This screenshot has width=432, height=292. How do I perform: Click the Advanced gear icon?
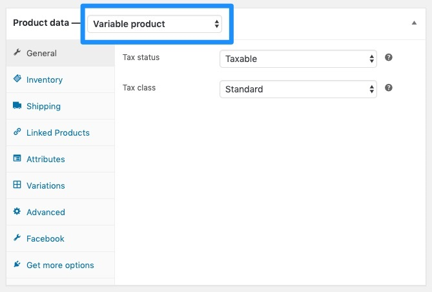pos(17,211)
